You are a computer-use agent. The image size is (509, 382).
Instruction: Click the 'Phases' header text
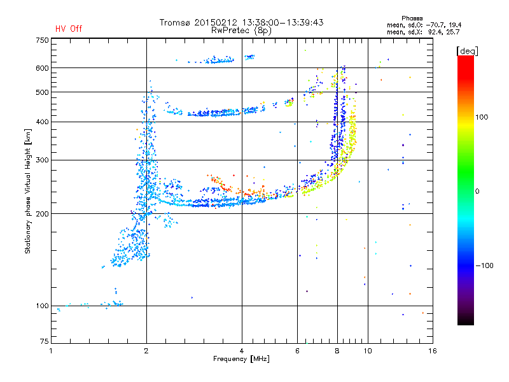tap(412, 18)
